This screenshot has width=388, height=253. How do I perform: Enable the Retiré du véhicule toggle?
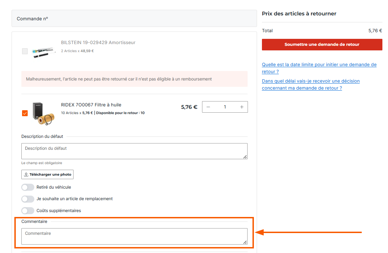coord(28,187)
